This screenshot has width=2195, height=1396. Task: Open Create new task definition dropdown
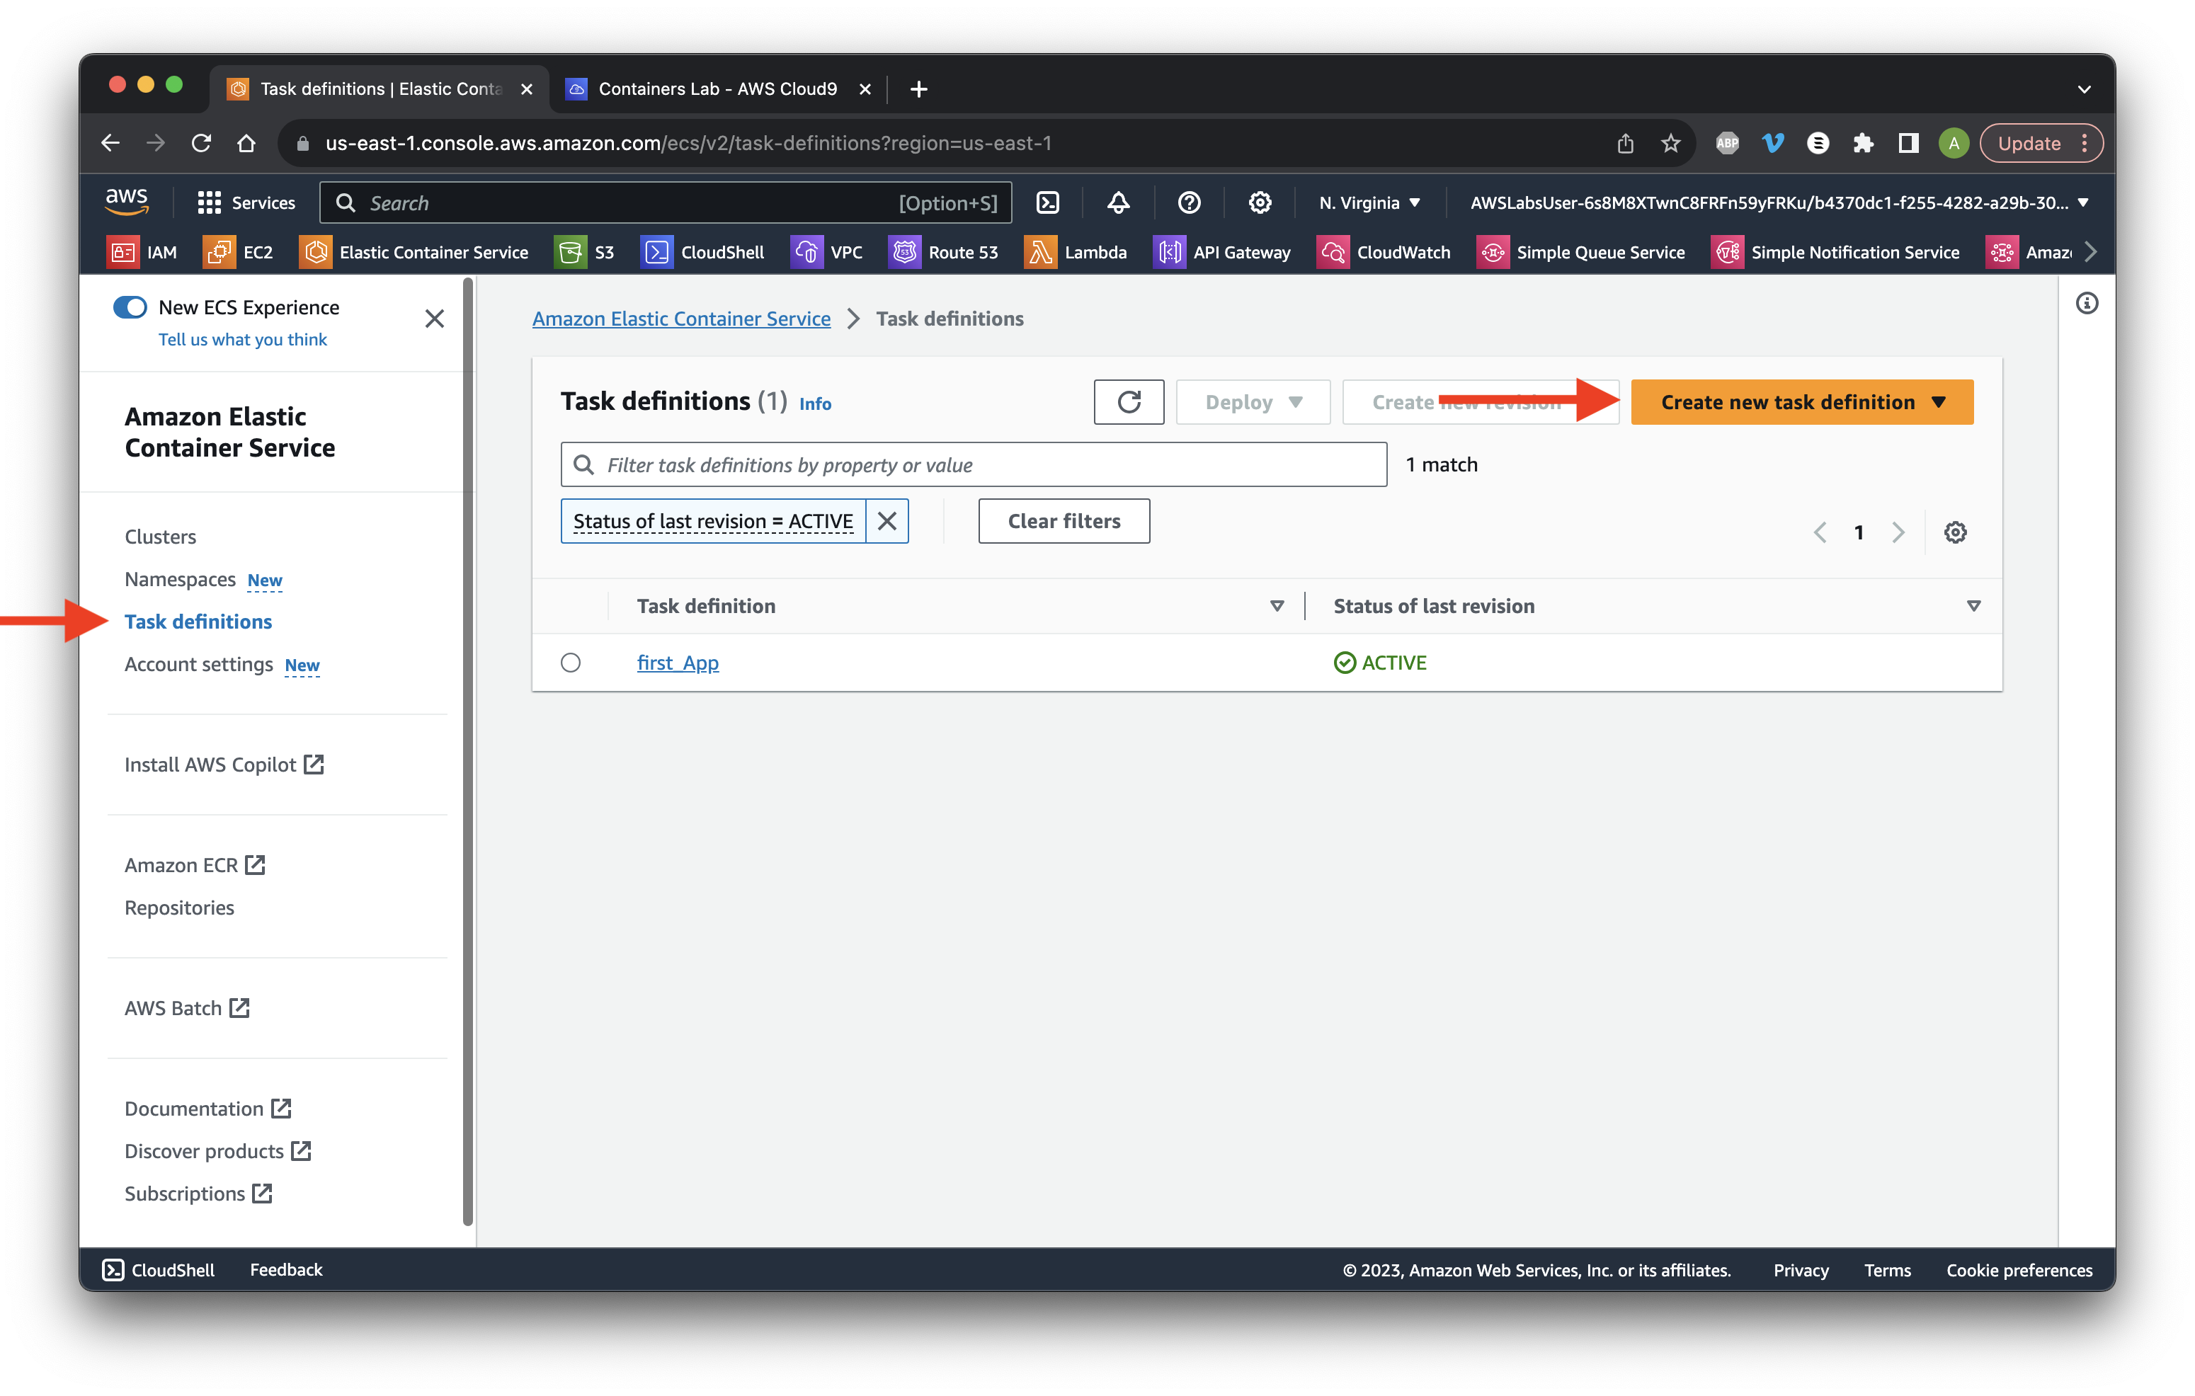(1802, 402)
